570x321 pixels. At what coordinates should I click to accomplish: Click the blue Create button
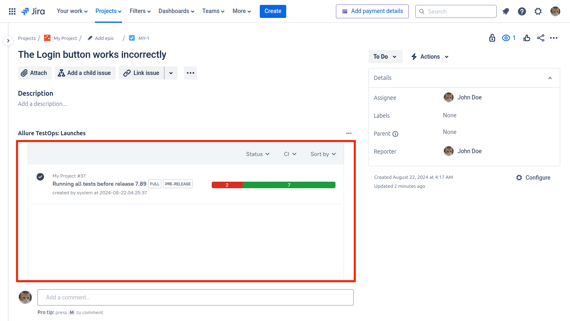click(273, 11)
